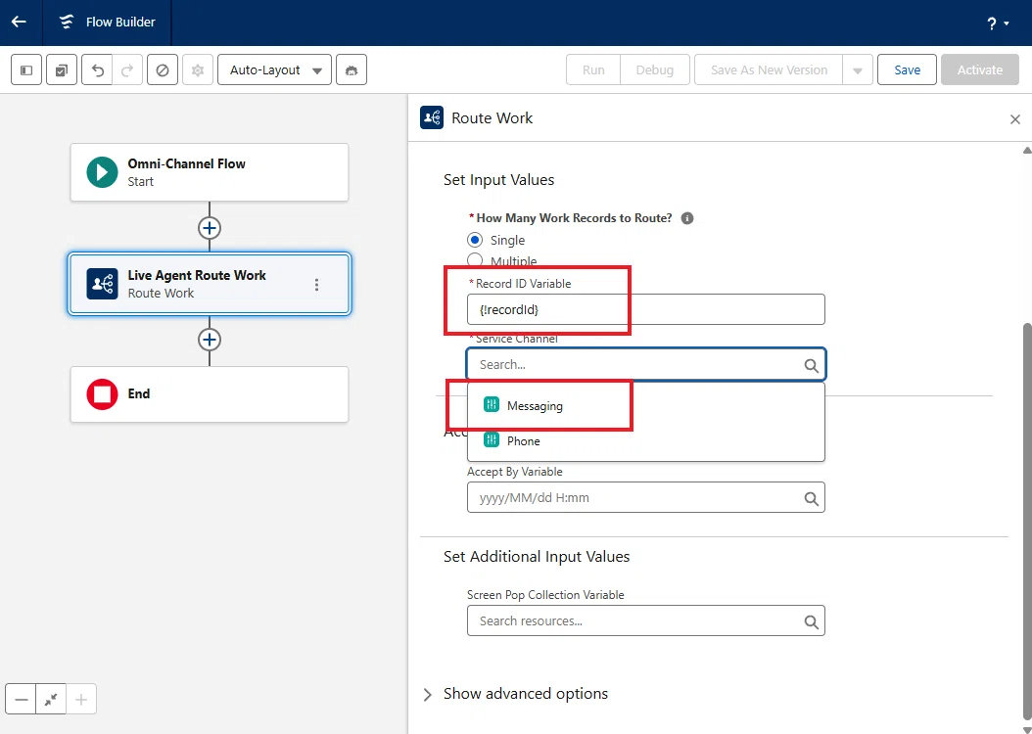1032x734 pixels.
Task: Click the Screen Pop Collection search icon
Action: click(x=811, y=622)
